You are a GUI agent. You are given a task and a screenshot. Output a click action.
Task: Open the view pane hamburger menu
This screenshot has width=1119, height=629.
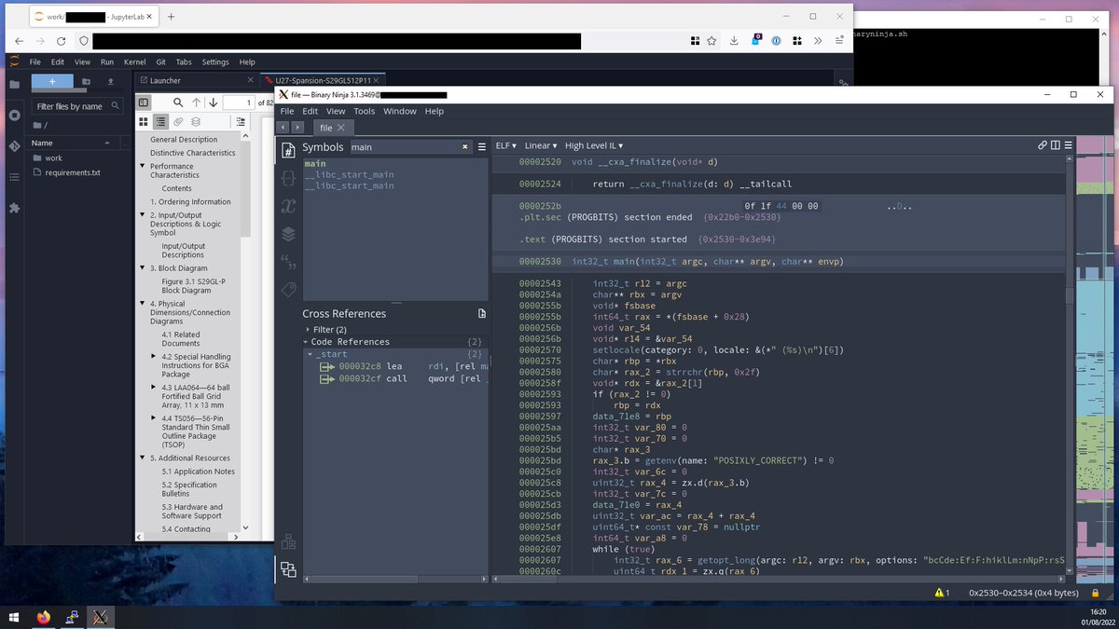(x=1069, y=145)
